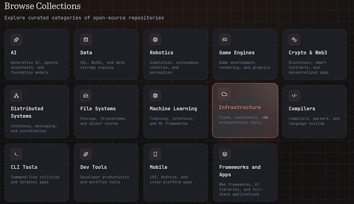Viewport: 354px width, 204px height.
Task: Go to the Frameworks and Apps title
Action: pos(240,171)
